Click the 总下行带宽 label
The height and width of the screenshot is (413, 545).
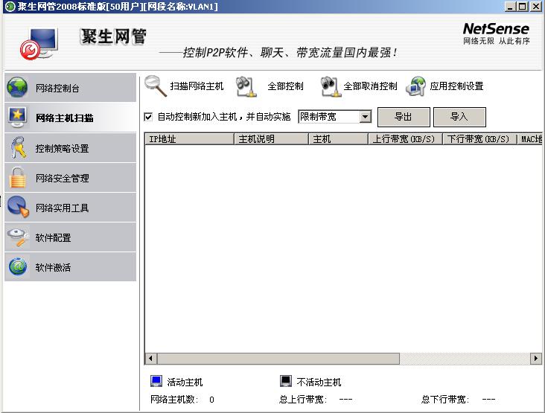click(445, 400)
